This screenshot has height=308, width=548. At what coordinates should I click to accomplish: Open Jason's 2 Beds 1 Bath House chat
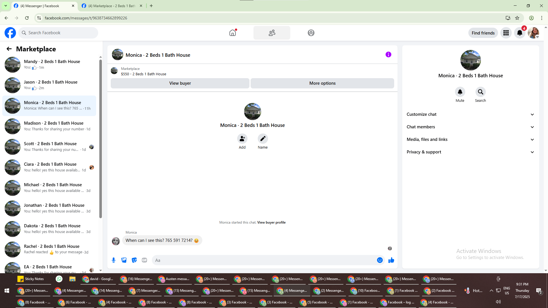[49, 85]
